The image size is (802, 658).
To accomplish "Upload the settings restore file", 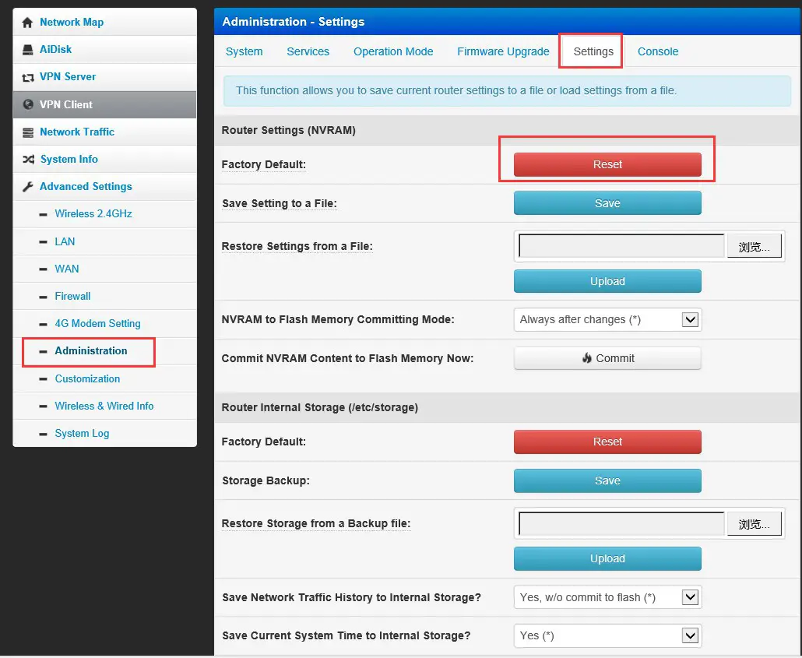I will 607,281.
